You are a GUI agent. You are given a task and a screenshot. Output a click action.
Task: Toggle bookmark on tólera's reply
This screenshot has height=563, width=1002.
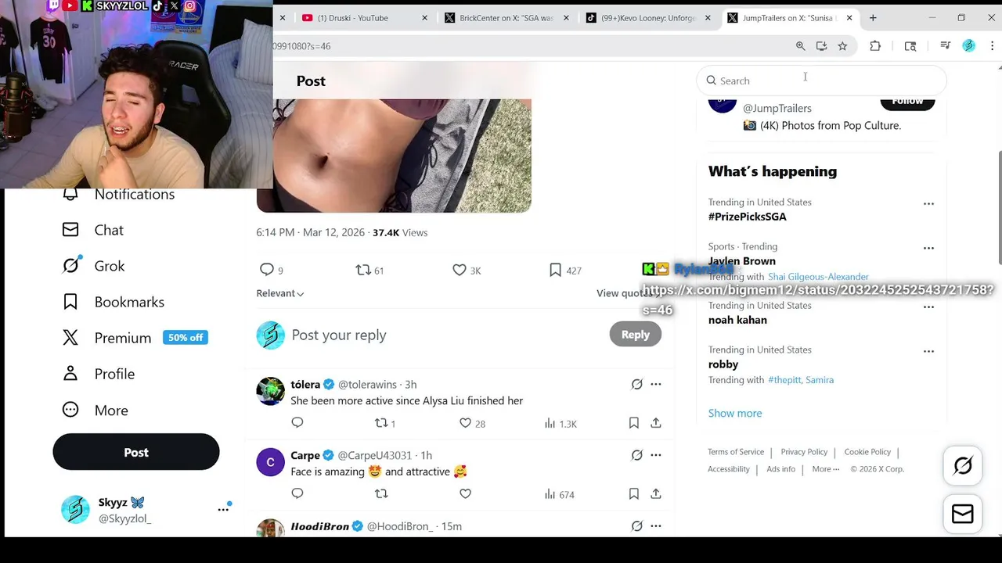click(x=634, y=423)
